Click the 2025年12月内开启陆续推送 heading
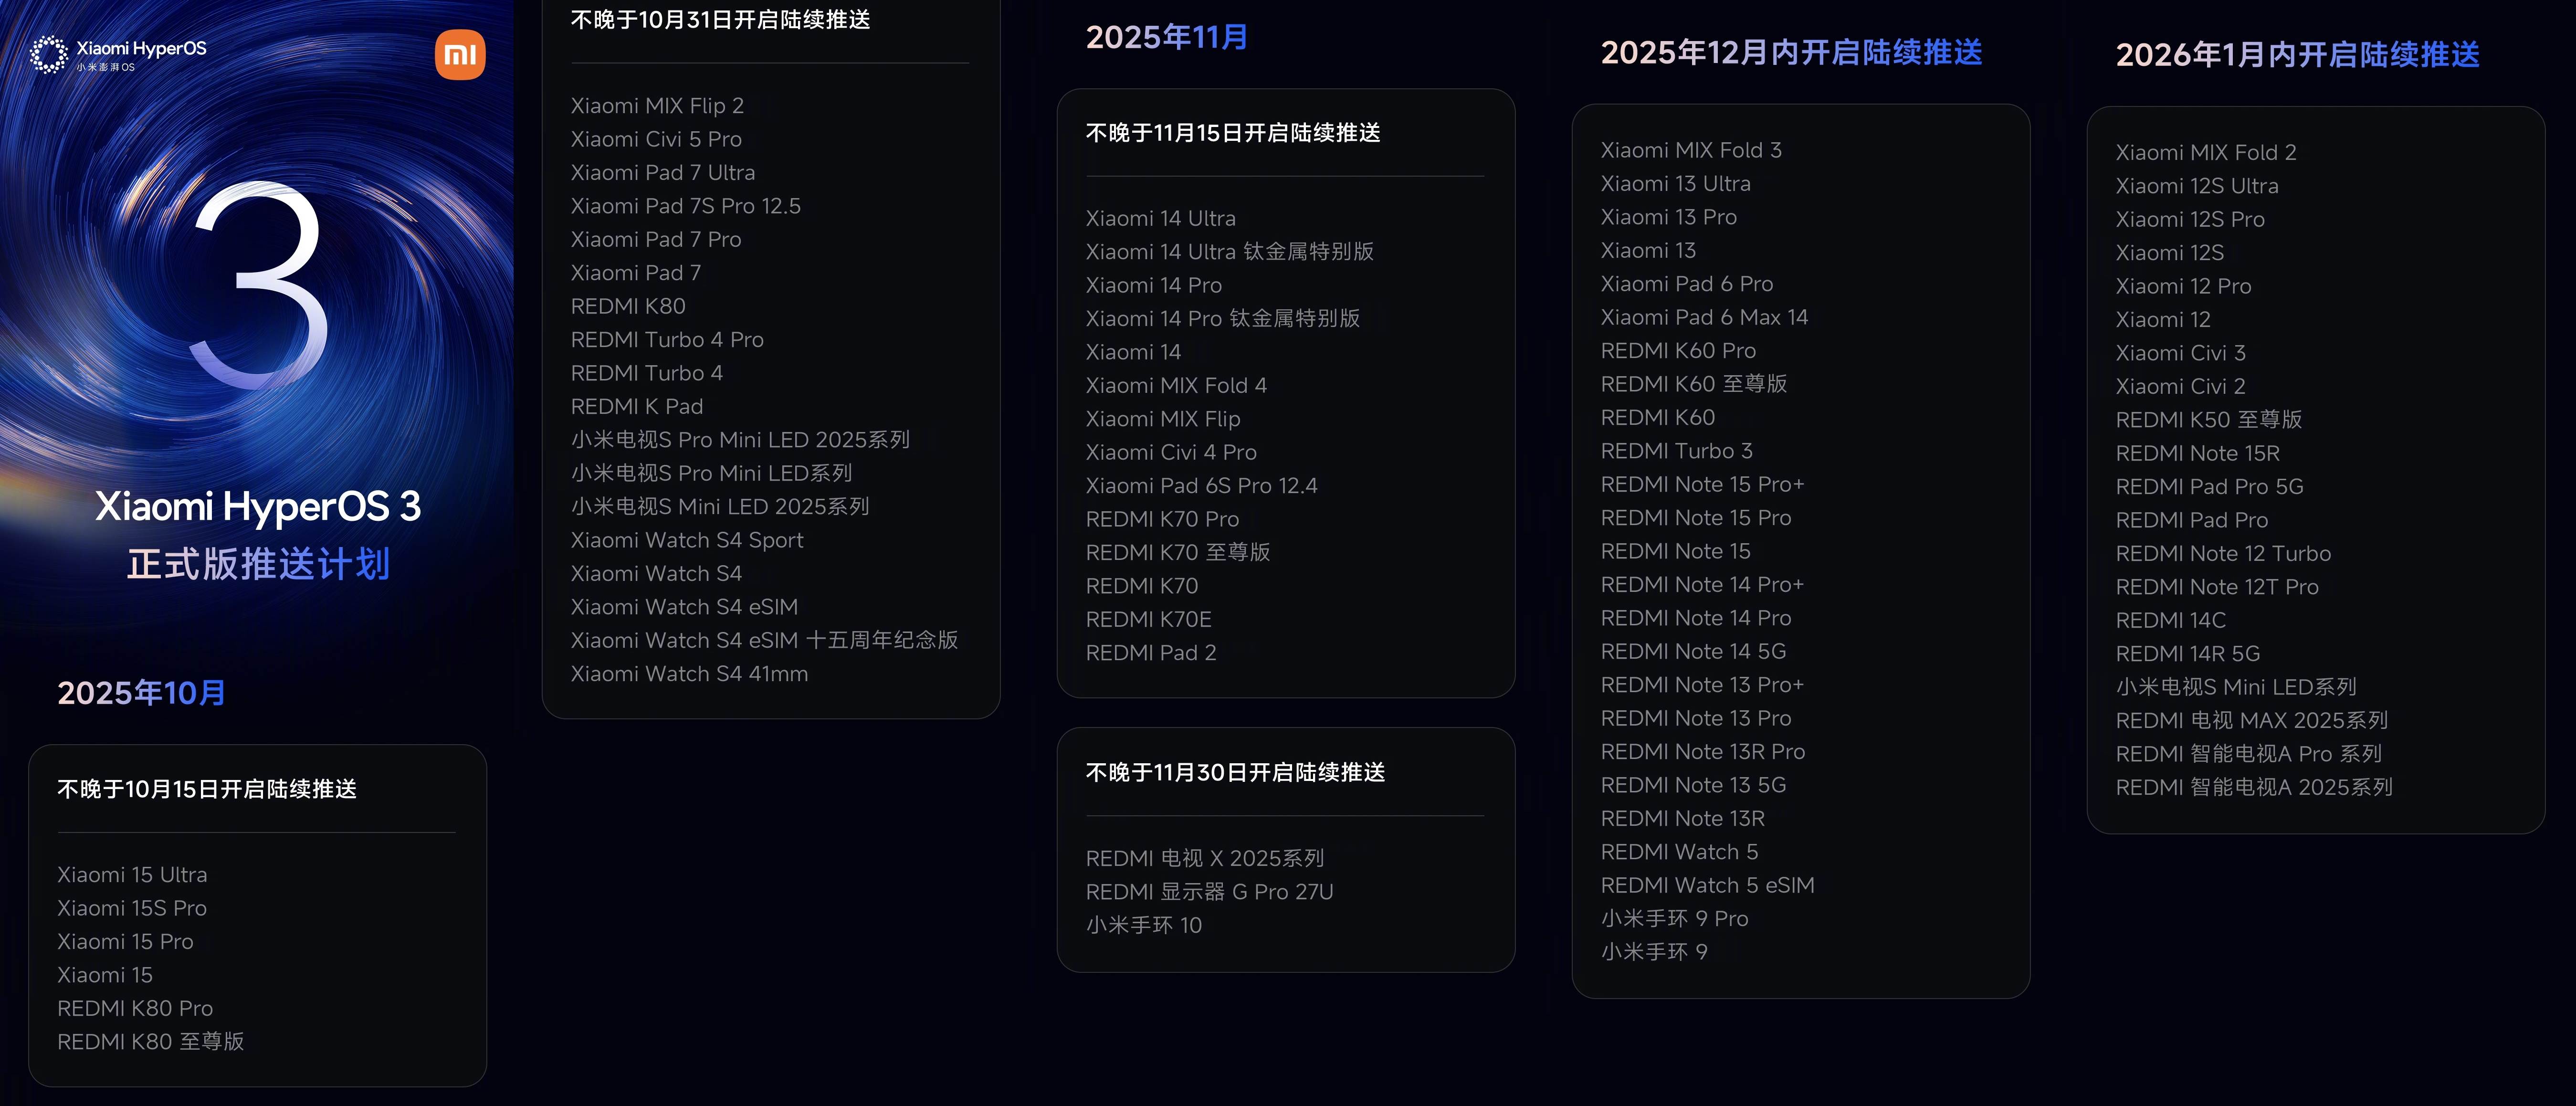The height and width of the screenshot is (1106, 2576). [1791, 53]
